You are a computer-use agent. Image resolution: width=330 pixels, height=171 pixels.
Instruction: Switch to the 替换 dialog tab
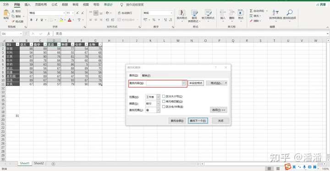tap(146, 75)
